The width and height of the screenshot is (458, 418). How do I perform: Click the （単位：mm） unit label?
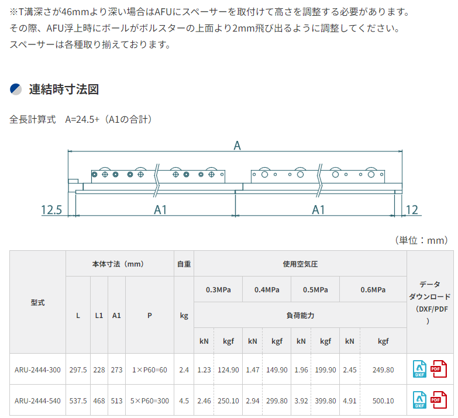(x=421, y=240)
